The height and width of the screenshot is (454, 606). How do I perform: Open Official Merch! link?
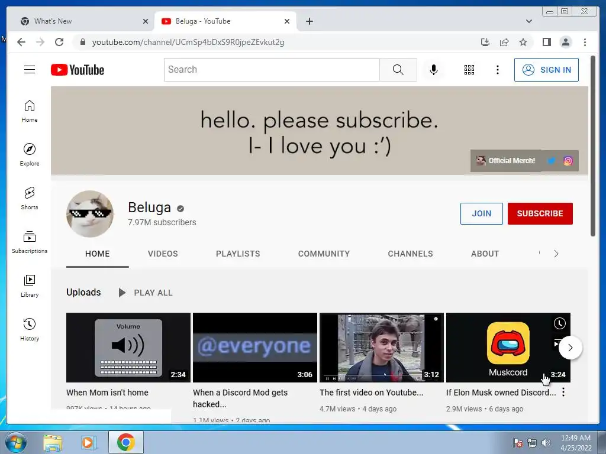pyautogui.click(x=505, y=161)
